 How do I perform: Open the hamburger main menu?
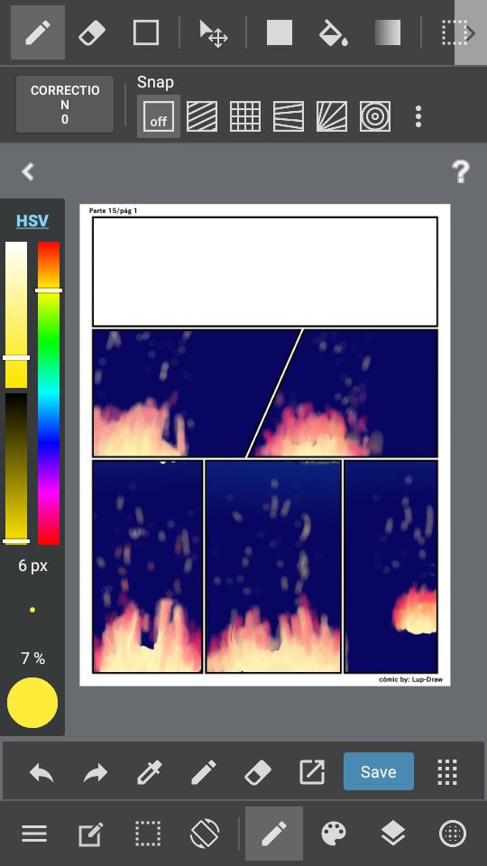34,834
